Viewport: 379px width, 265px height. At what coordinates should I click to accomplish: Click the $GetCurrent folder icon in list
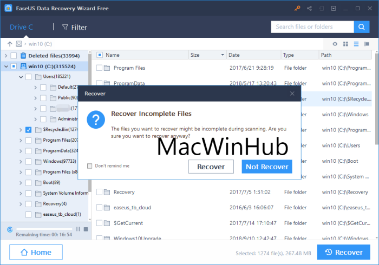tap(107, 223)
